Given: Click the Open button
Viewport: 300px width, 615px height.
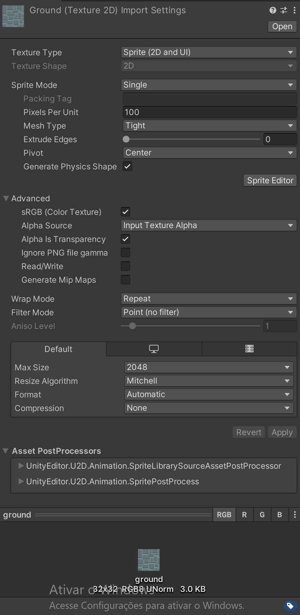Looking at the screenshot, I should (x=282, y=26).
